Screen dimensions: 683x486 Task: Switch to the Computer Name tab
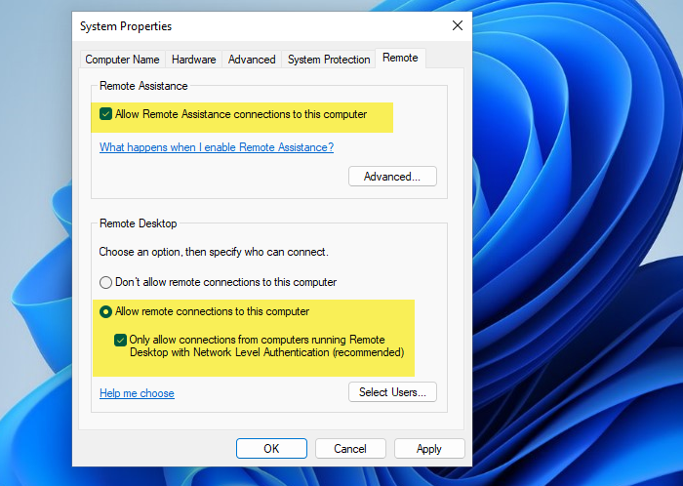[x=121, y=60]
